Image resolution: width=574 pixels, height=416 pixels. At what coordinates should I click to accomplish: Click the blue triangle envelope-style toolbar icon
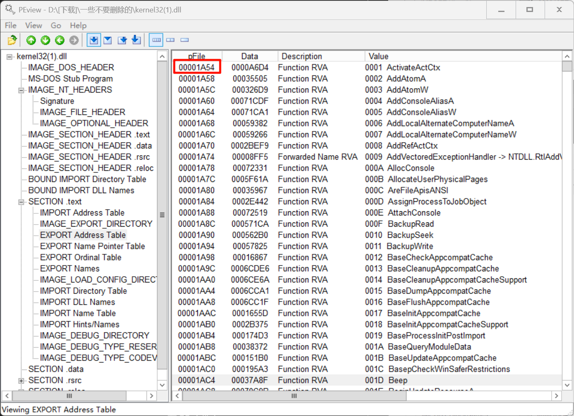(108, 40)
